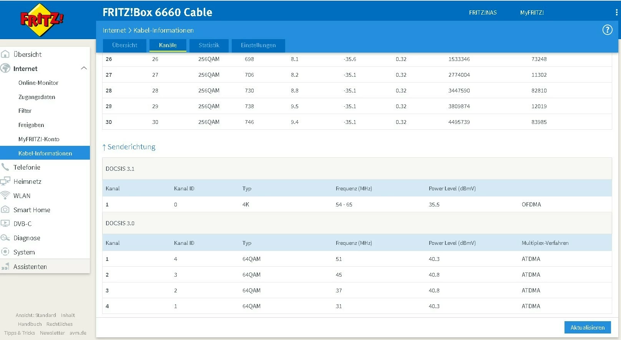Click the Aktualisieren button
621x340 pixels.
point(588,327)
